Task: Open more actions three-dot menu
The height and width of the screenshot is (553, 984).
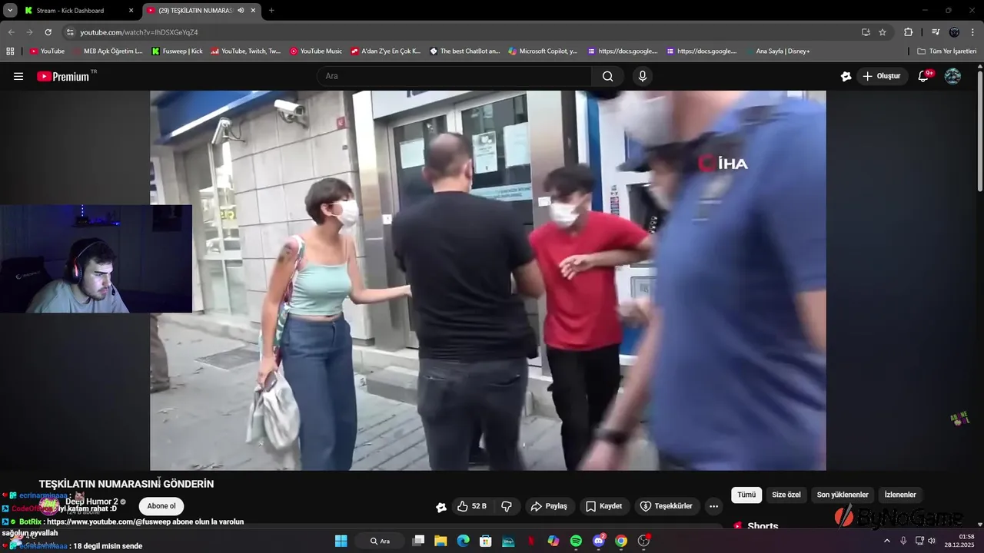Action: click(713, 506)
